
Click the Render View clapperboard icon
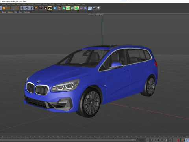click(41, 8)
